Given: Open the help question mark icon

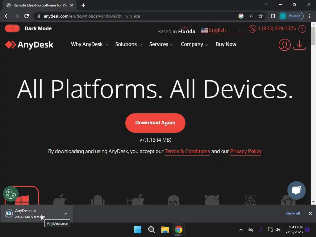Looking at the screenshot, I should (x=302, y=29).
